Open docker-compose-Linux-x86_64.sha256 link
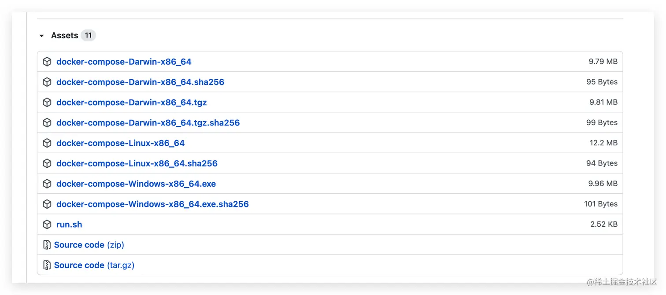The height and width of the screenshot is (295, 666). coord(137,163)
